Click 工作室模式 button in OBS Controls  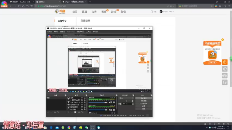(144, 104)
